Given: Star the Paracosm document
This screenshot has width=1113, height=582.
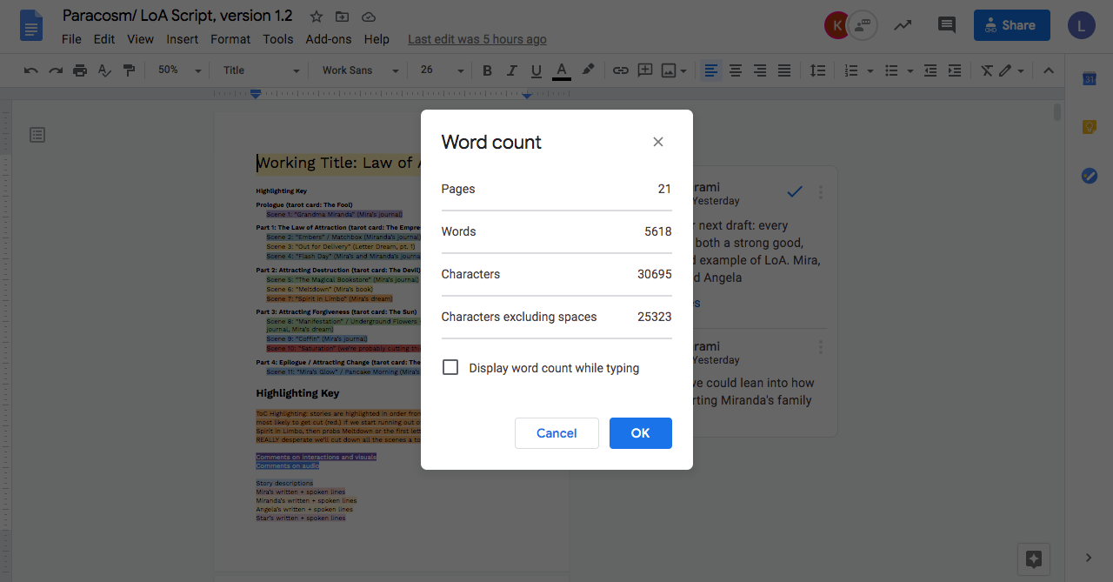Looking at the screenshot, I should (x=317, y=17).
